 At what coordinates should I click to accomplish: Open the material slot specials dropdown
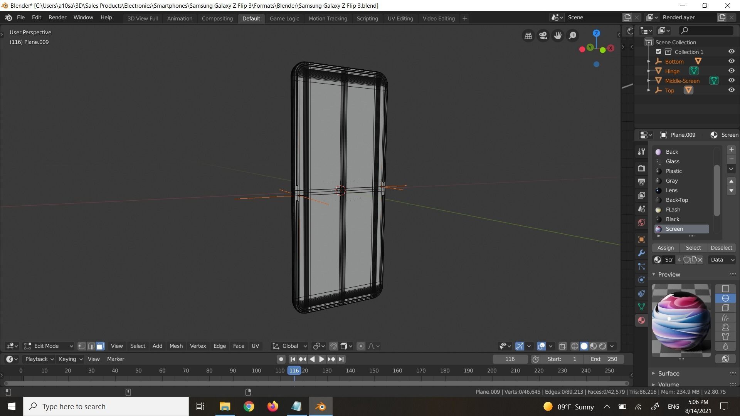click(x=731, y=169)
